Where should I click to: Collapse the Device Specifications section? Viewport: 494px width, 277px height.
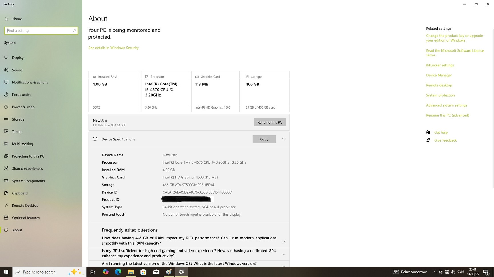coord(283,139)
